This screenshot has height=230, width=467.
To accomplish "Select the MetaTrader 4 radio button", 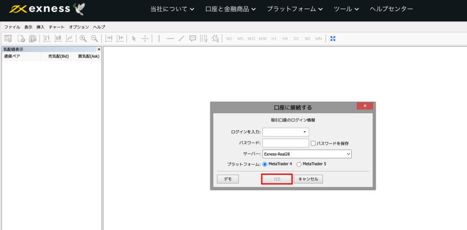I will point(265,164).
